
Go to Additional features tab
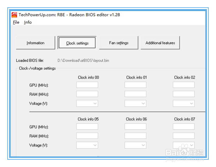(x=160, y=43)
